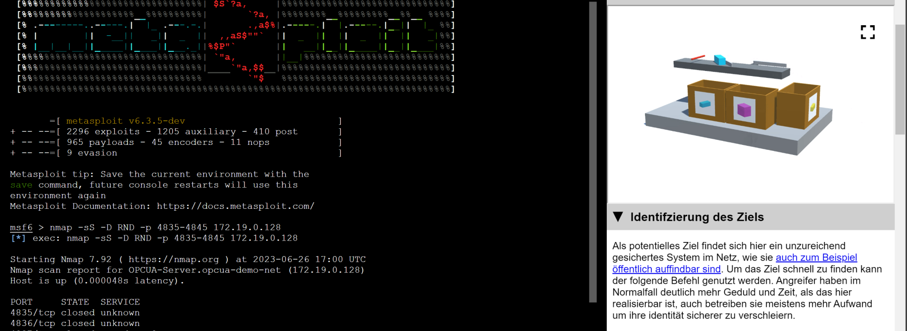Enter fullscreen mode for the 3D viewer
907x331 pixels.
tap(867, 32)
